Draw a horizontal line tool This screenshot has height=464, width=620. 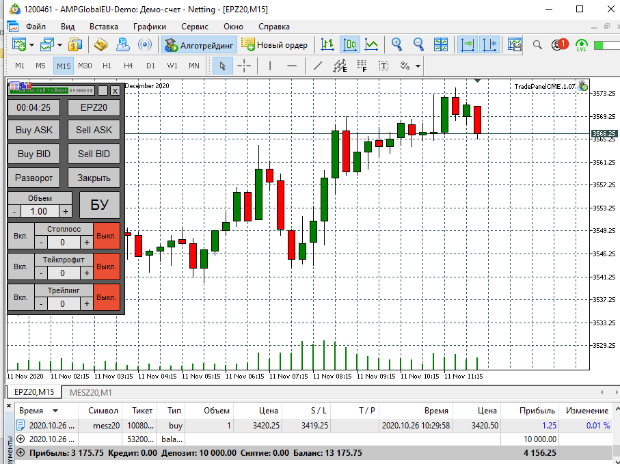click(292, 66)
